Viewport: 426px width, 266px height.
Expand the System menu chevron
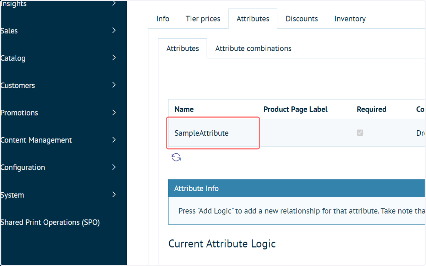[114, 194]
